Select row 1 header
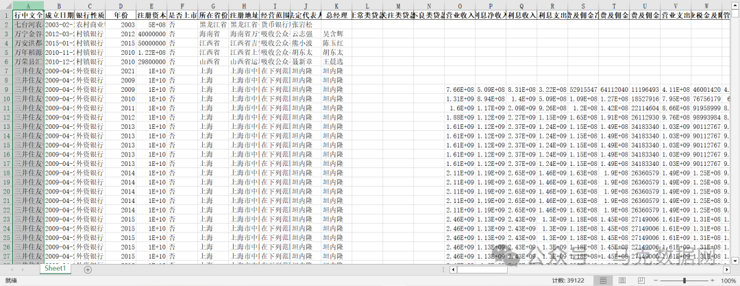 [6, 14]
